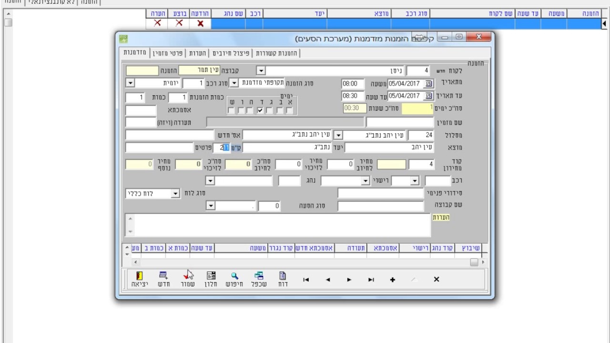Click the X under הערה column
The image size is (610, 343).
158,23
